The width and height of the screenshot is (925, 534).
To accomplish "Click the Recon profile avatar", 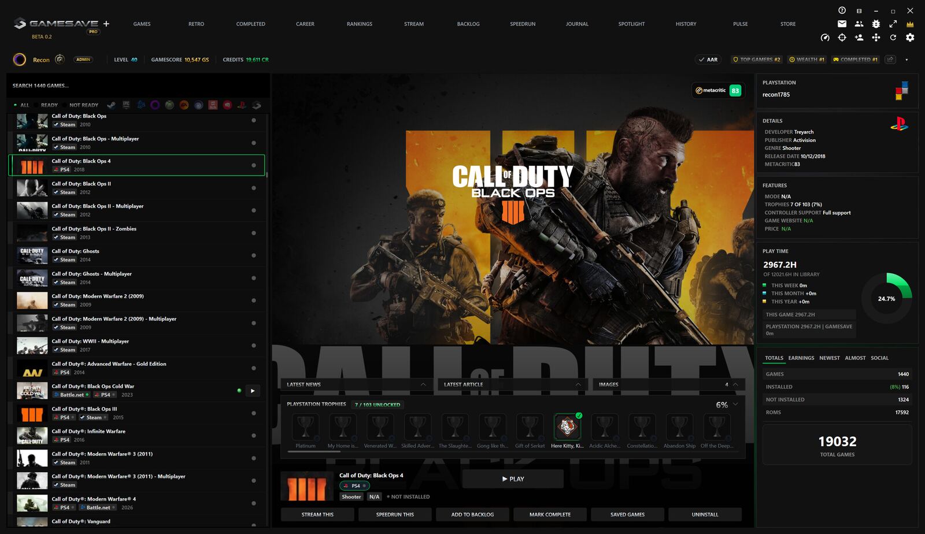I will pyautogui.click(x=20, y=60).
